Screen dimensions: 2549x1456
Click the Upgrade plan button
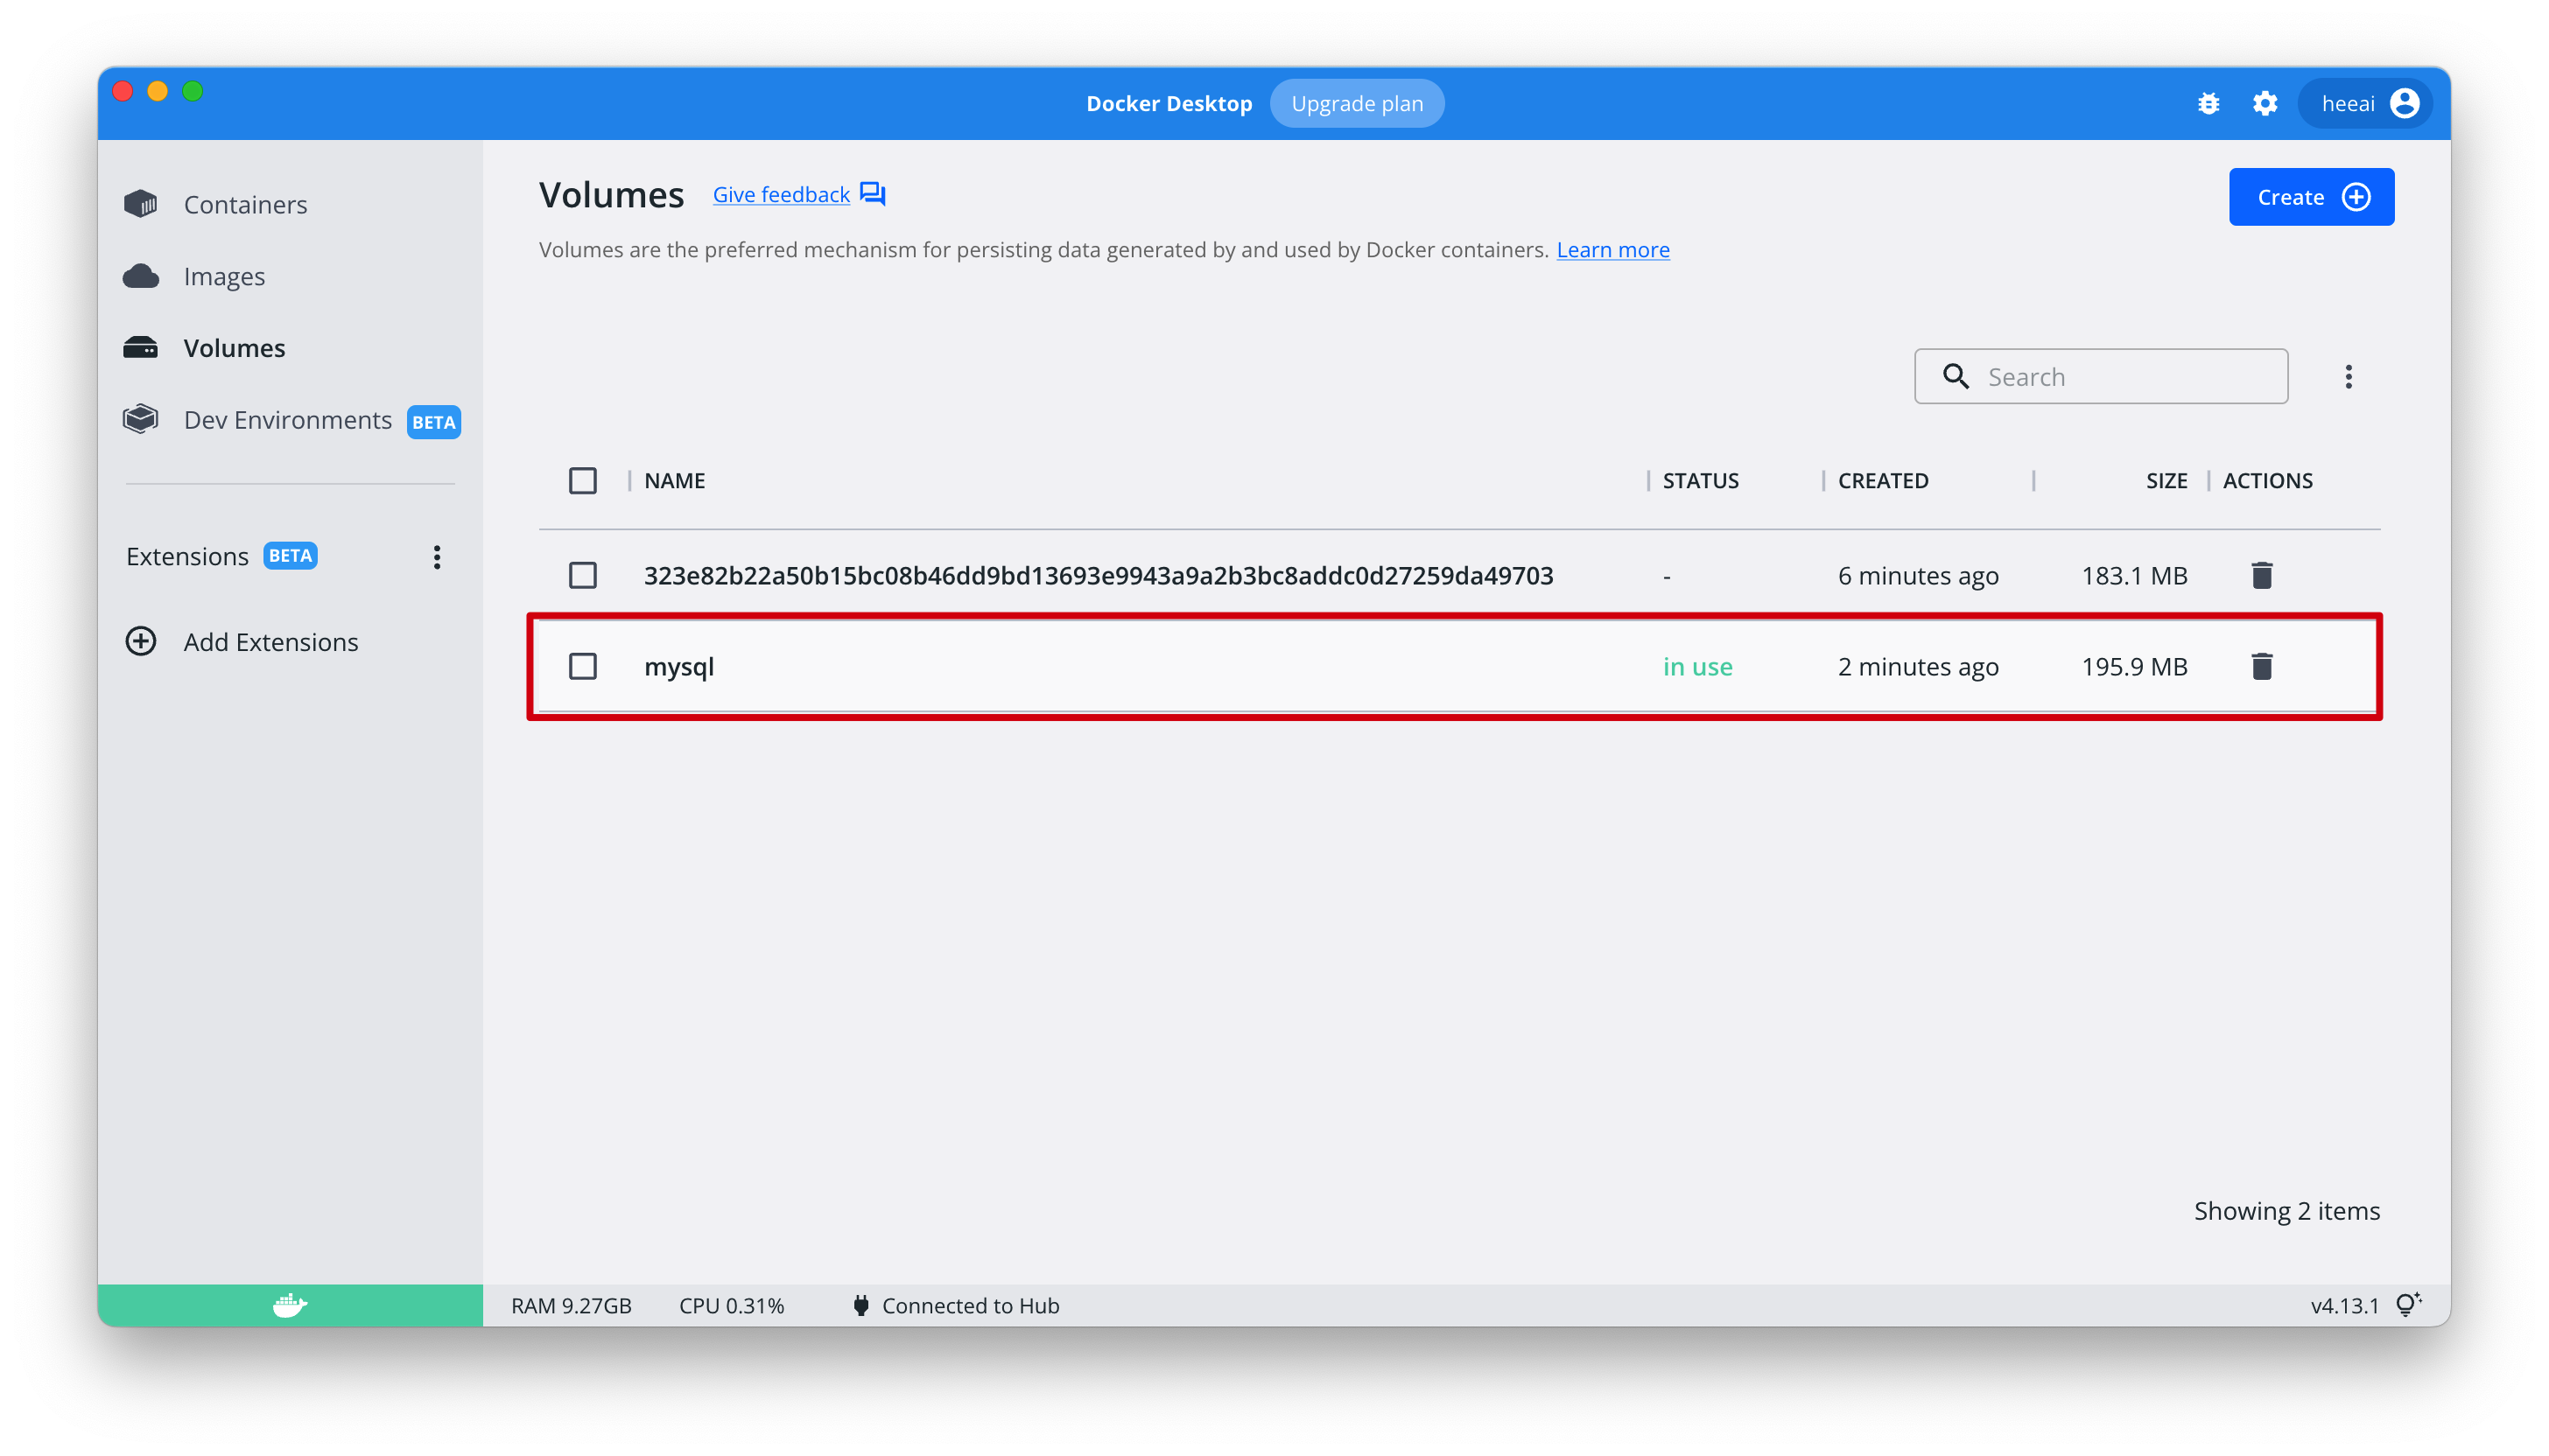point(1357,103)
